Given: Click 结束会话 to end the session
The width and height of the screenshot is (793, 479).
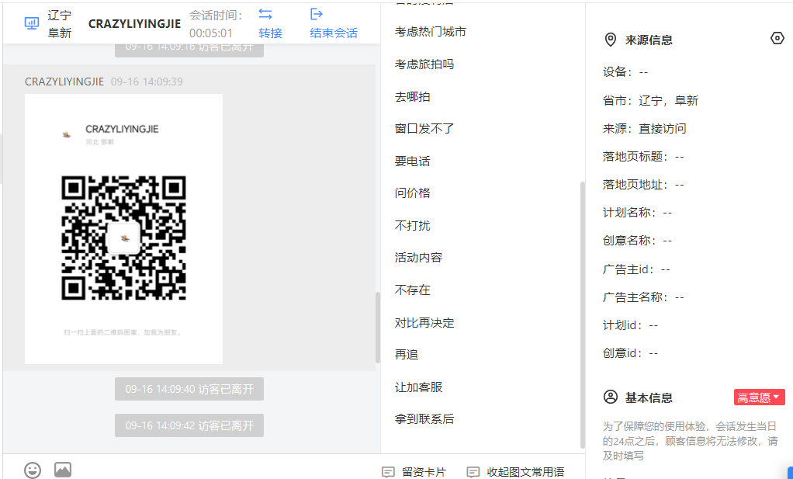Looking at the screenshot, I should click(x=334, y=33).
